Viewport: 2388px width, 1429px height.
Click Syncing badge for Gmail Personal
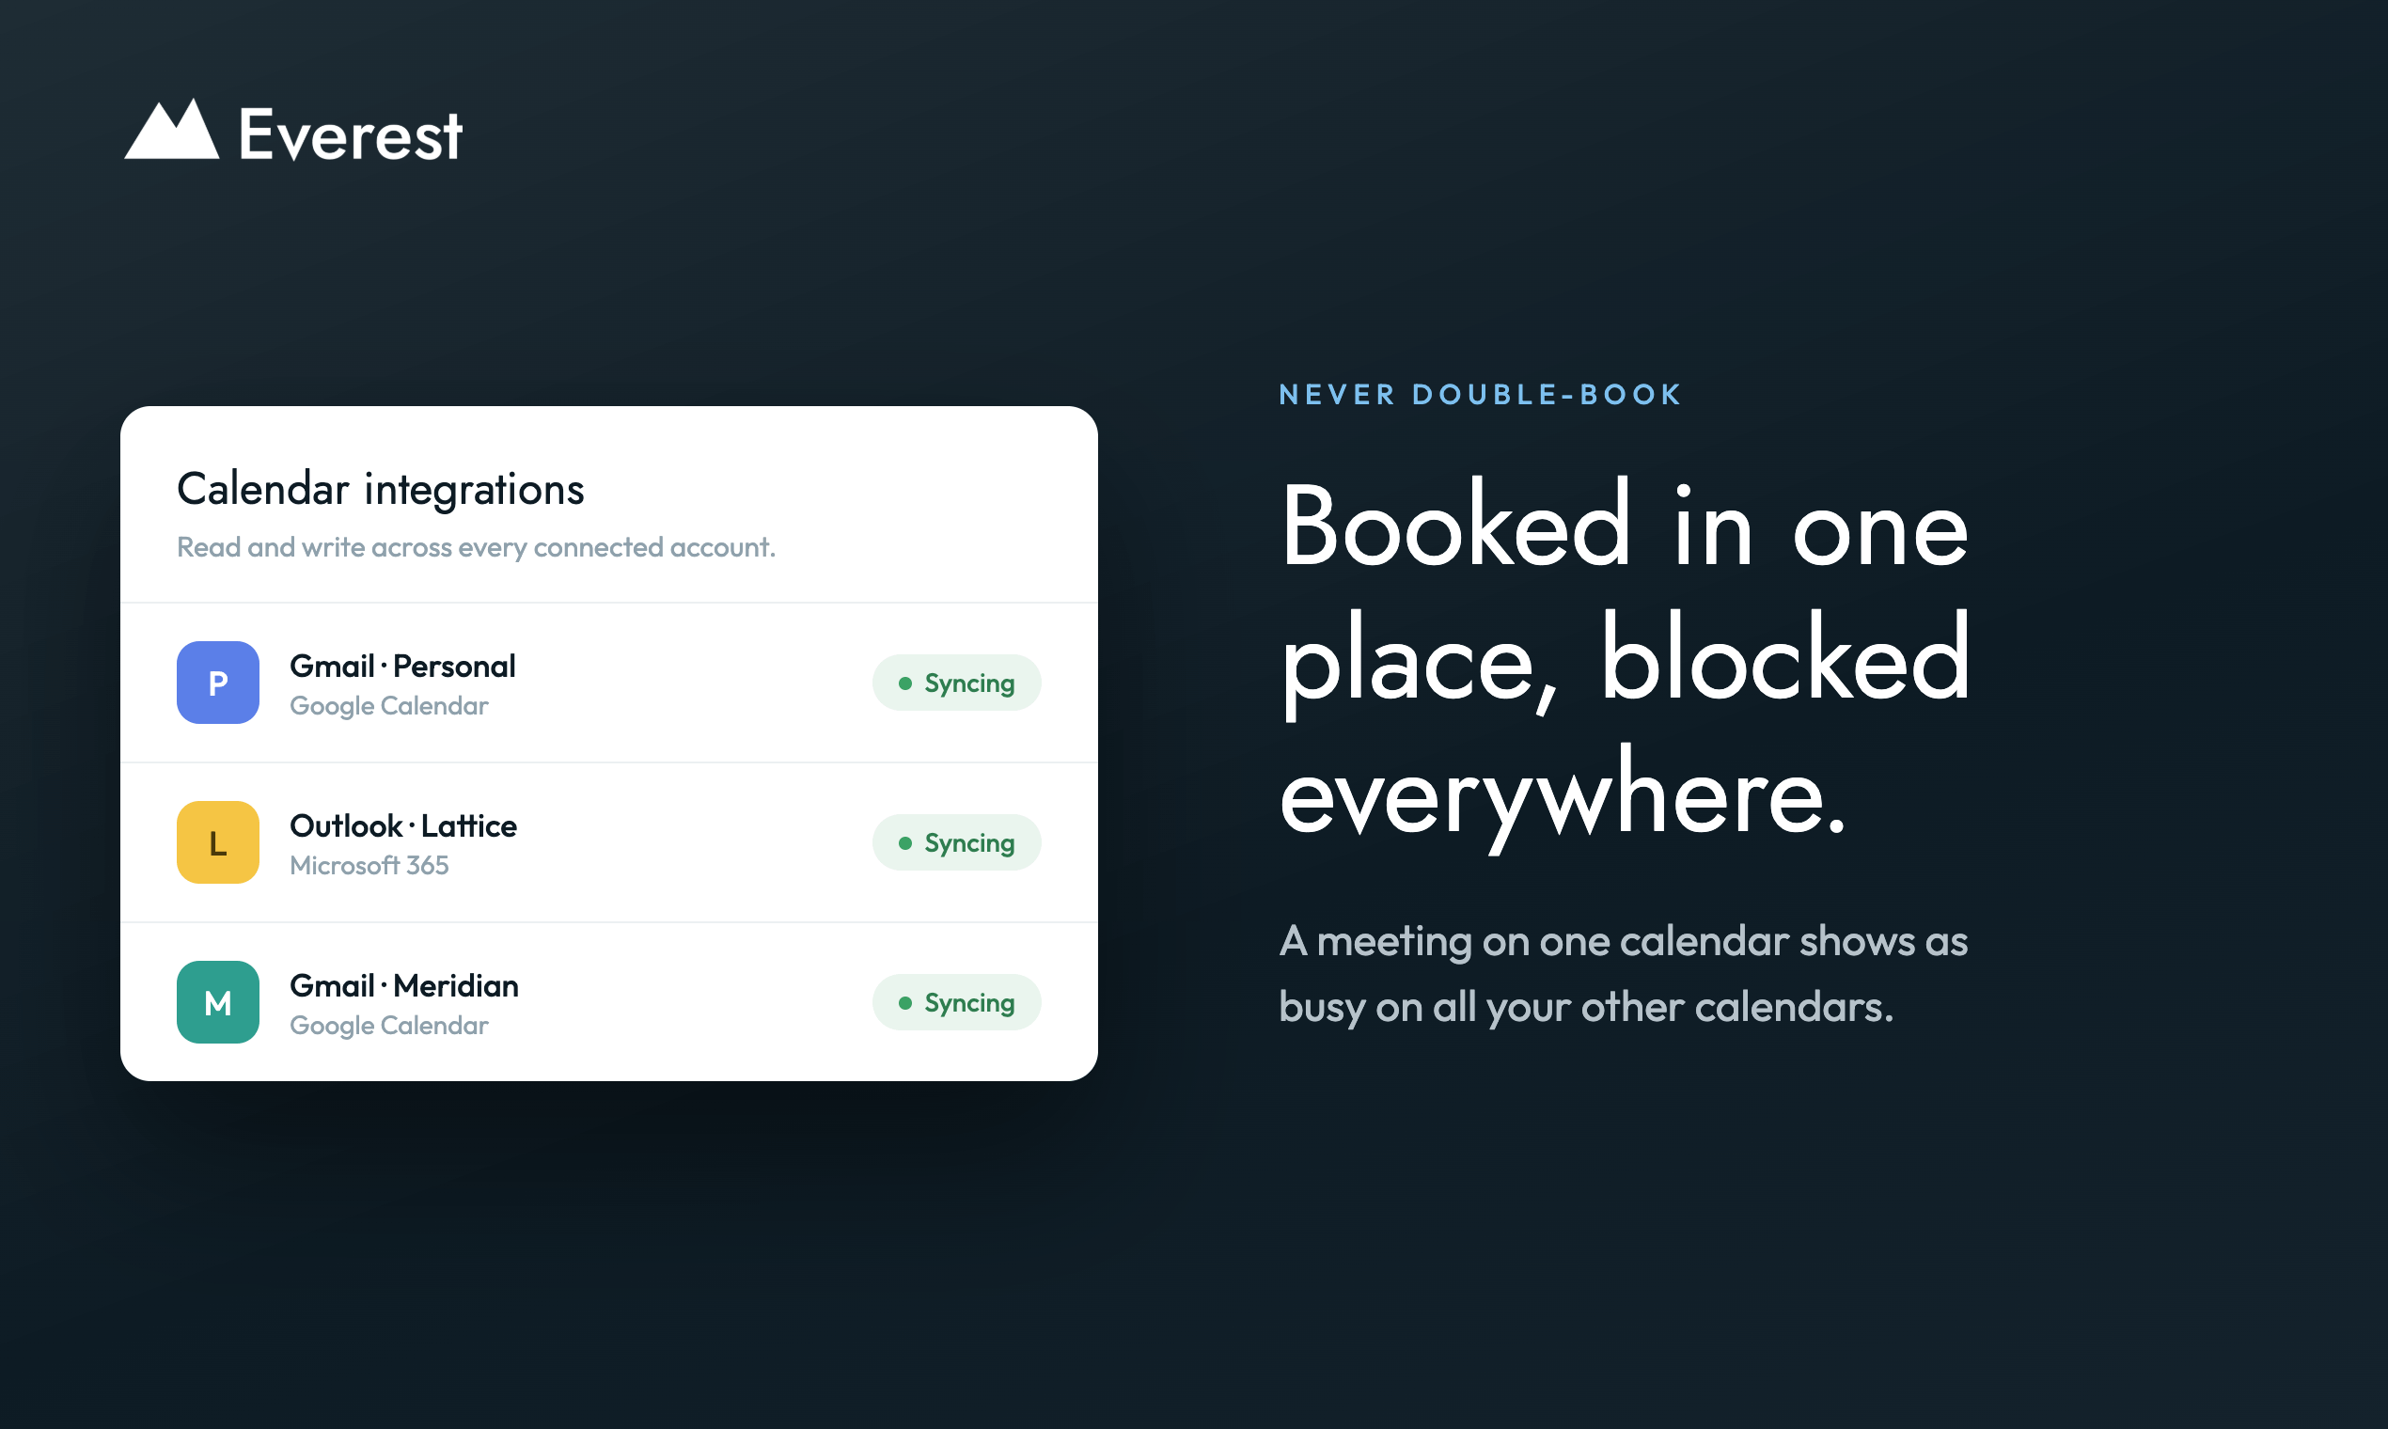point(956,683)
